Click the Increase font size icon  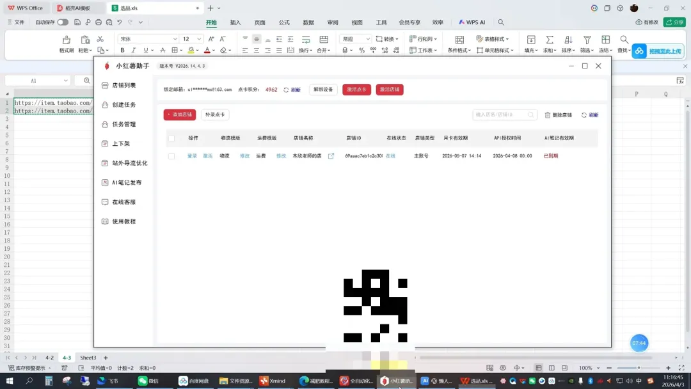click(x=211, y=39)
